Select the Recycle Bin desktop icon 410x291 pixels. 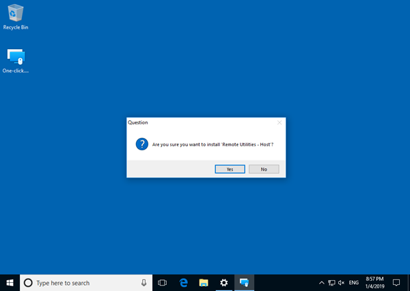click(x=16, y=17)
